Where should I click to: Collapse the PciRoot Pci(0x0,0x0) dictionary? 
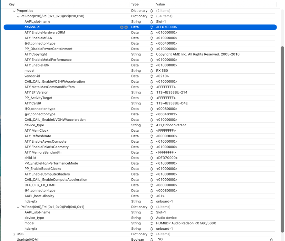click(18, 16)
